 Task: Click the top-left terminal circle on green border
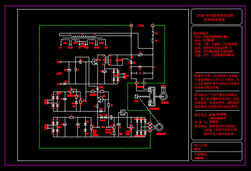(x=131, y=26)
